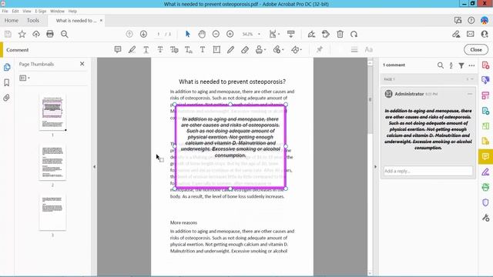Open the E-Sign menu
Screen dimensions: 493x277
coord(41,11)
